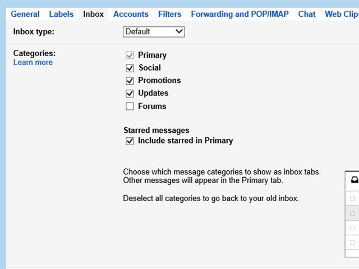Screen dimensions: 359x269
Task: Enable the Forums category checkbox
Action: pos(130,106)
